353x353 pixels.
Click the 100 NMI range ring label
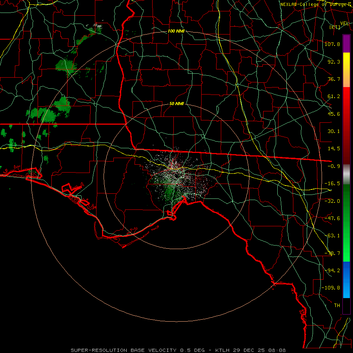click(x=176, y=31)
